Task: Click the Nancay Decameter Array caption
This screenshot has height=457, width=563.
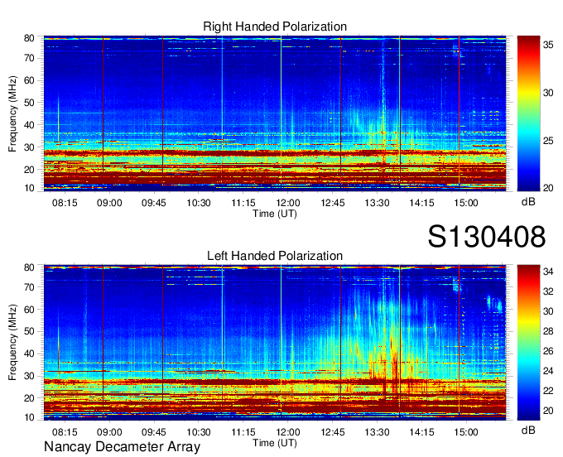Action: tap(122, 447)
